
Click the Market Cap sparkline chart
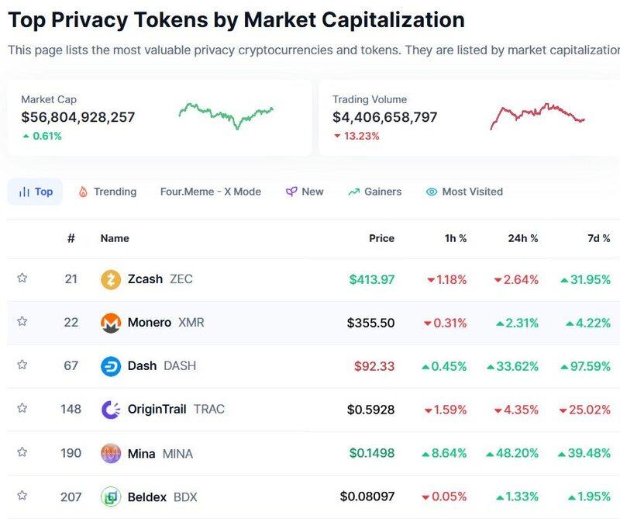(x=226, y=114)
